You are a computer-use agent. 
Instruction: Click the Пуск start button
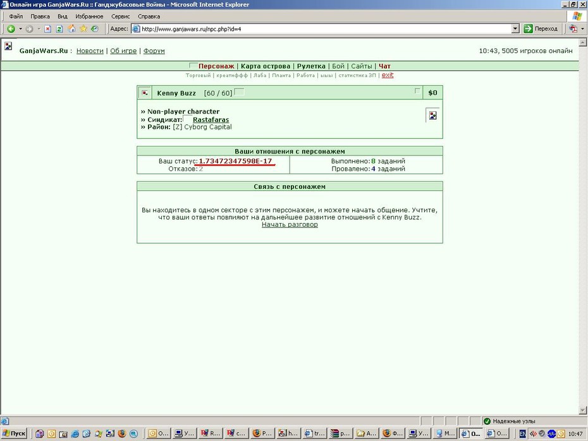point(15,433)
